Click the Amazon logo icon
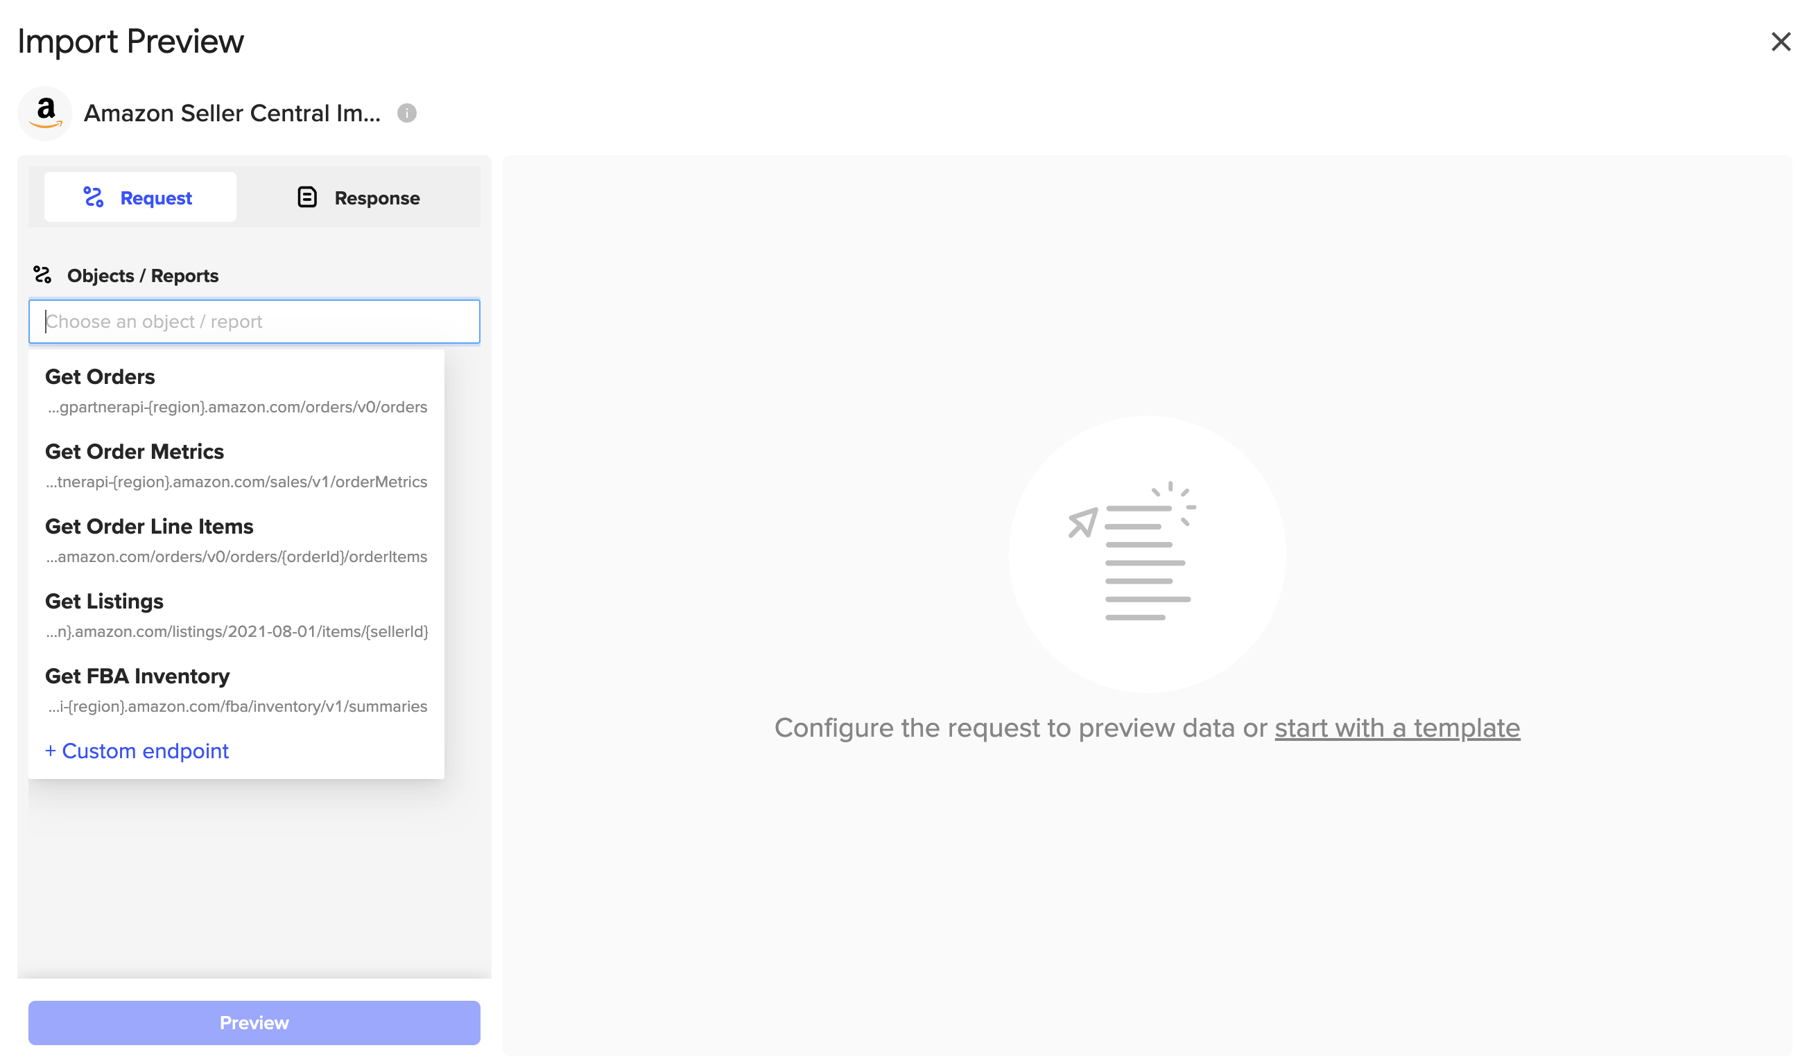 click(45, 113)
